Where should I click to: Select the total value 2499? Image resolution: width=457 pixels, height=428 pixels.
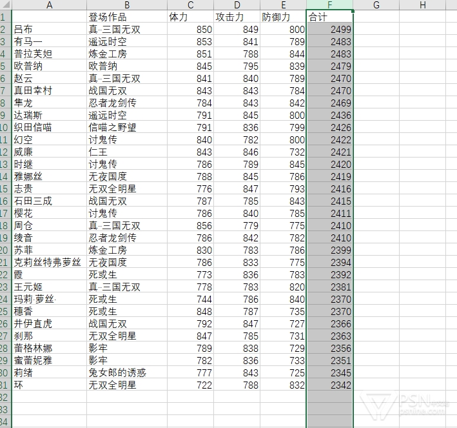click(x=329, y=29)
